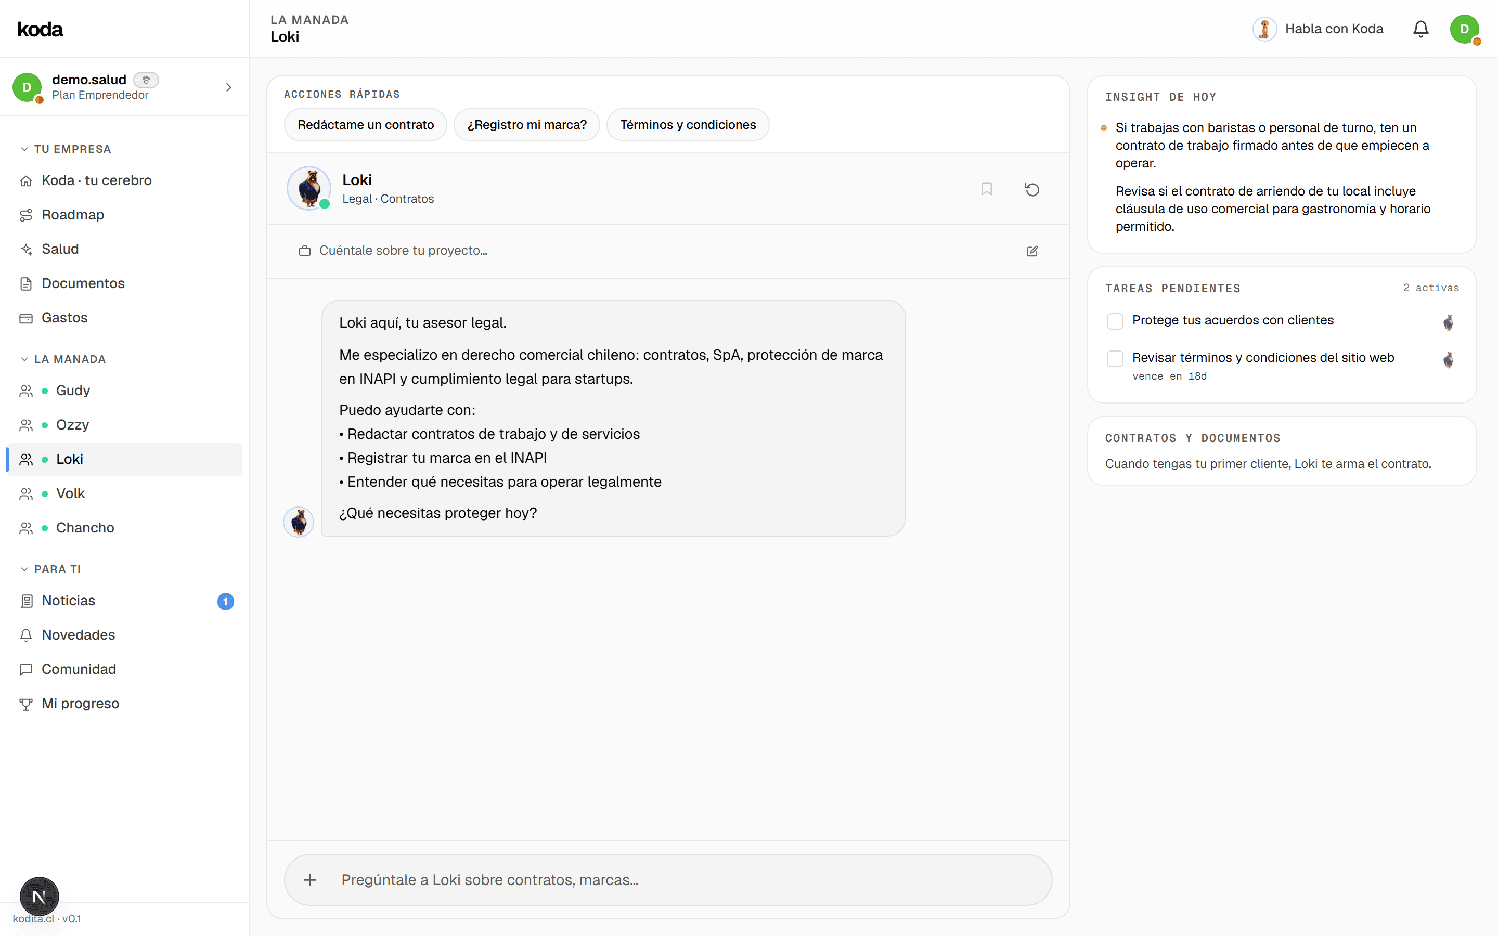Collapse the TU EMPRESA section
This screenshot has height=936, width=1498.
(x=66, y=149)
